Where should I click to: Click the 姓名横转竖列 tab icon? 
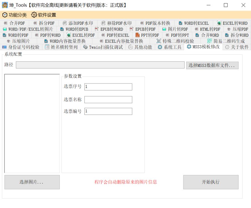[47, 47]
